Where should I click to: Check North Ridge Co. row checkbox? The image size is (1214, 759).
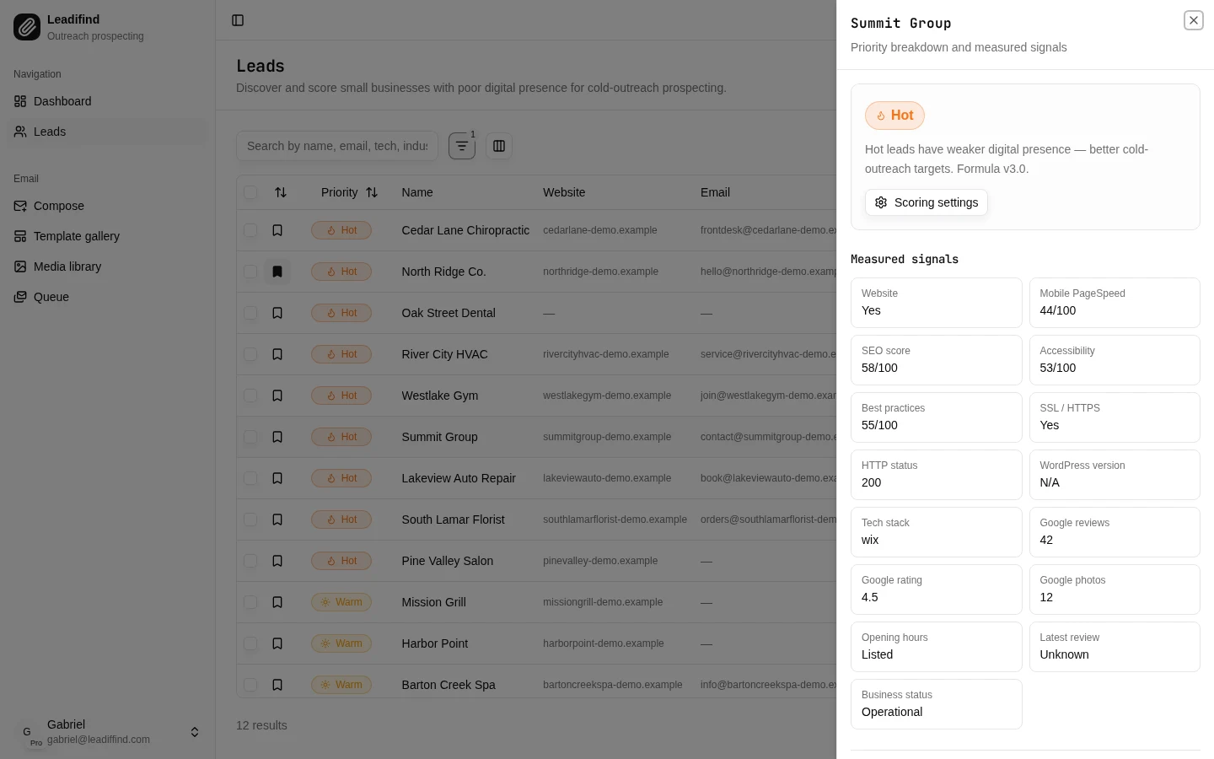pos(250,272)
